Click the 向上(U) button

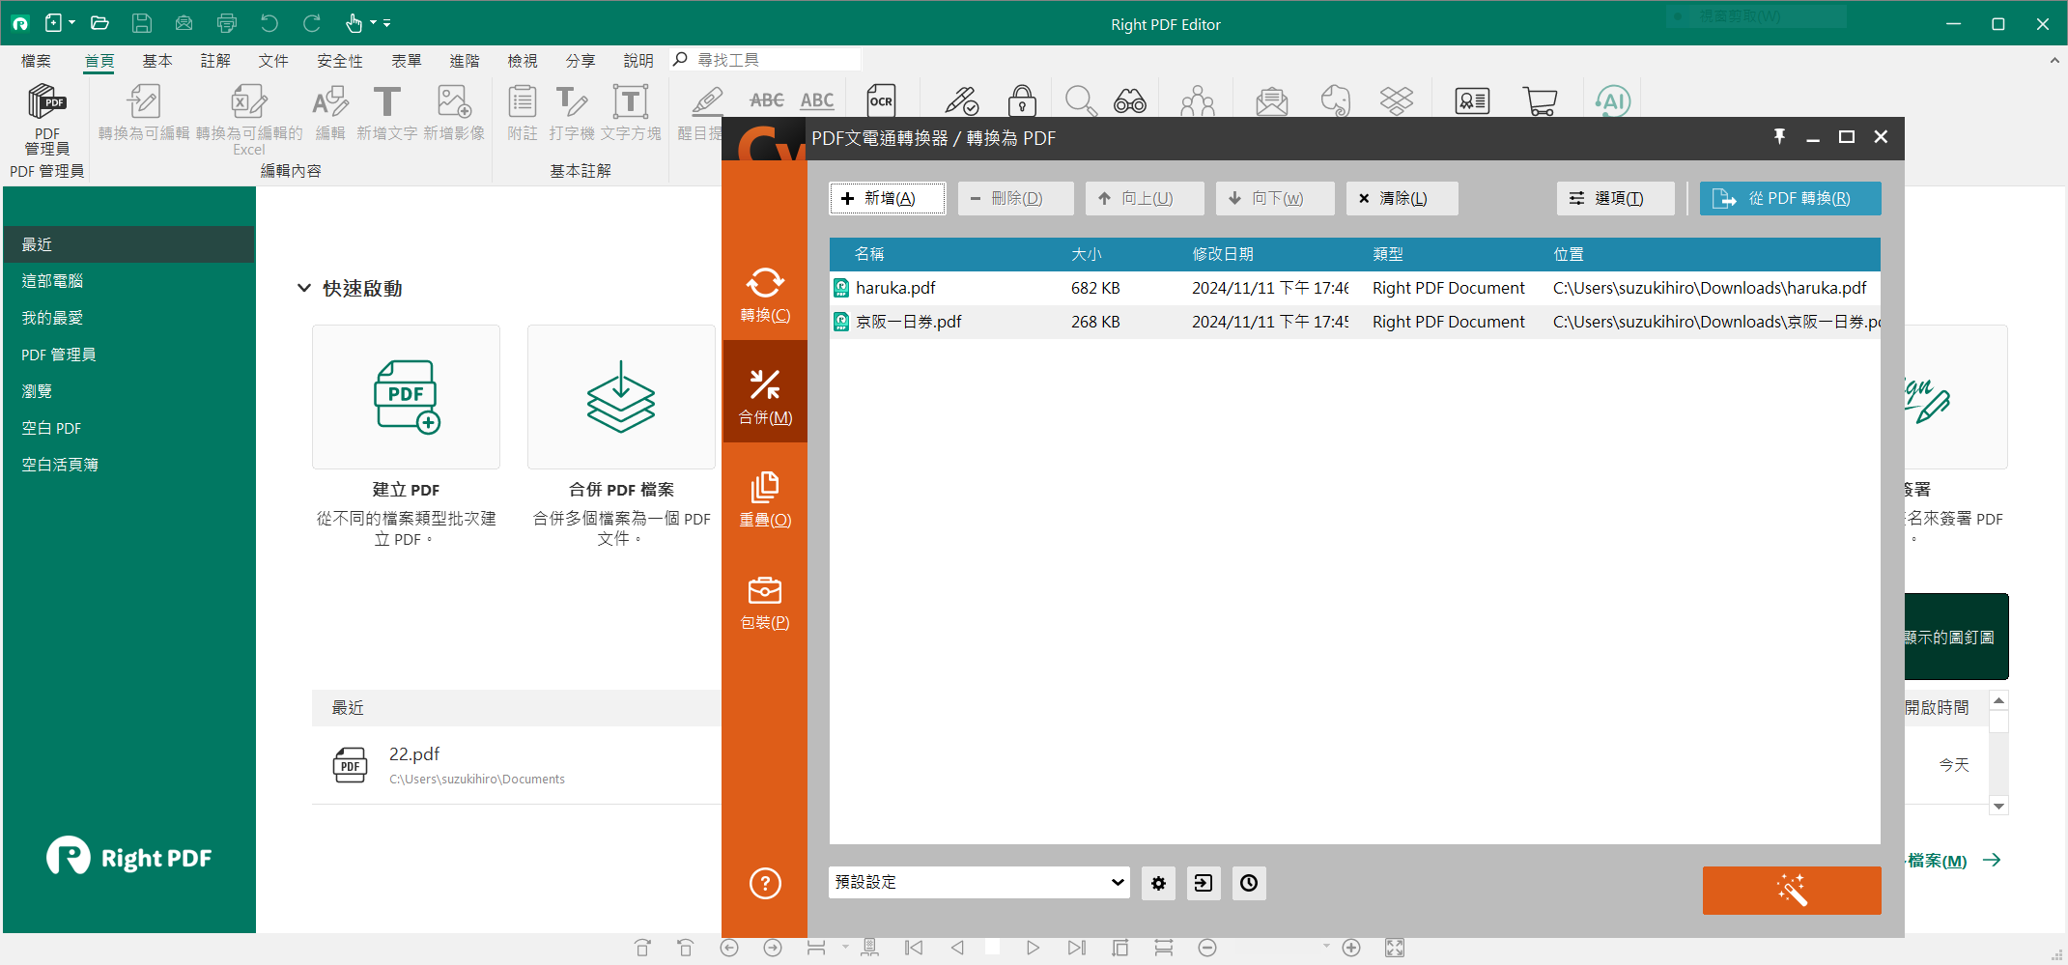tap(1145, 198)
